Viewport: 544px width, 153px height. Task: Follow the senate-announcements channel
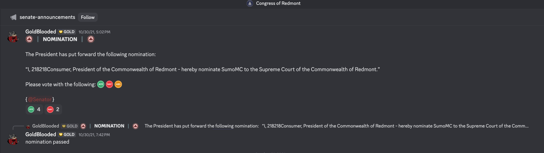(x=88, y=17)
